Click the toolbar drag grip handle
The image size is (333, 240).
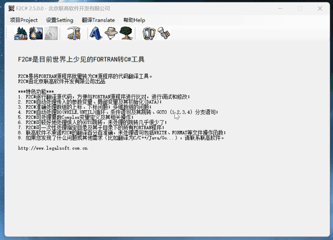[x=7, y=33]
